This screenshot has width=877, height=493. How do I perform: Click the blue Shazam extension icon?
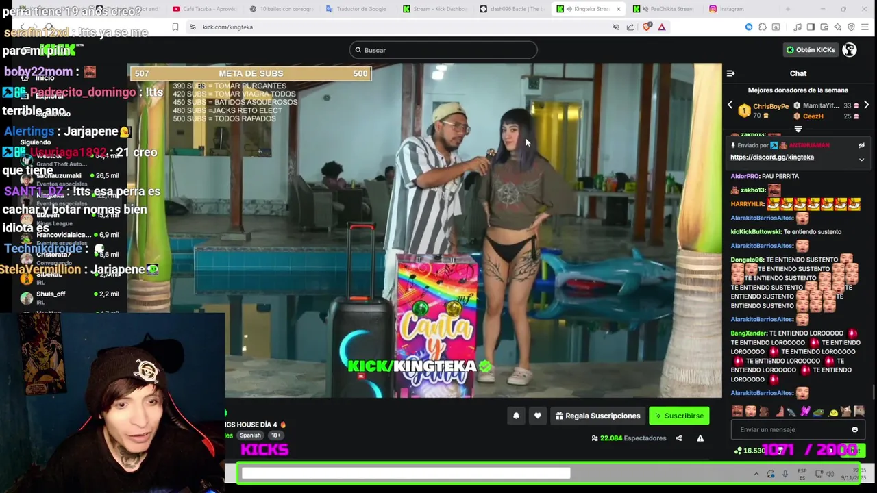click(x=748, y=27)
